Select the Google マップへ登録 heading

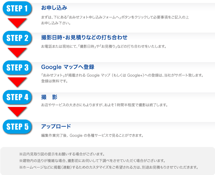coord(68,67)
